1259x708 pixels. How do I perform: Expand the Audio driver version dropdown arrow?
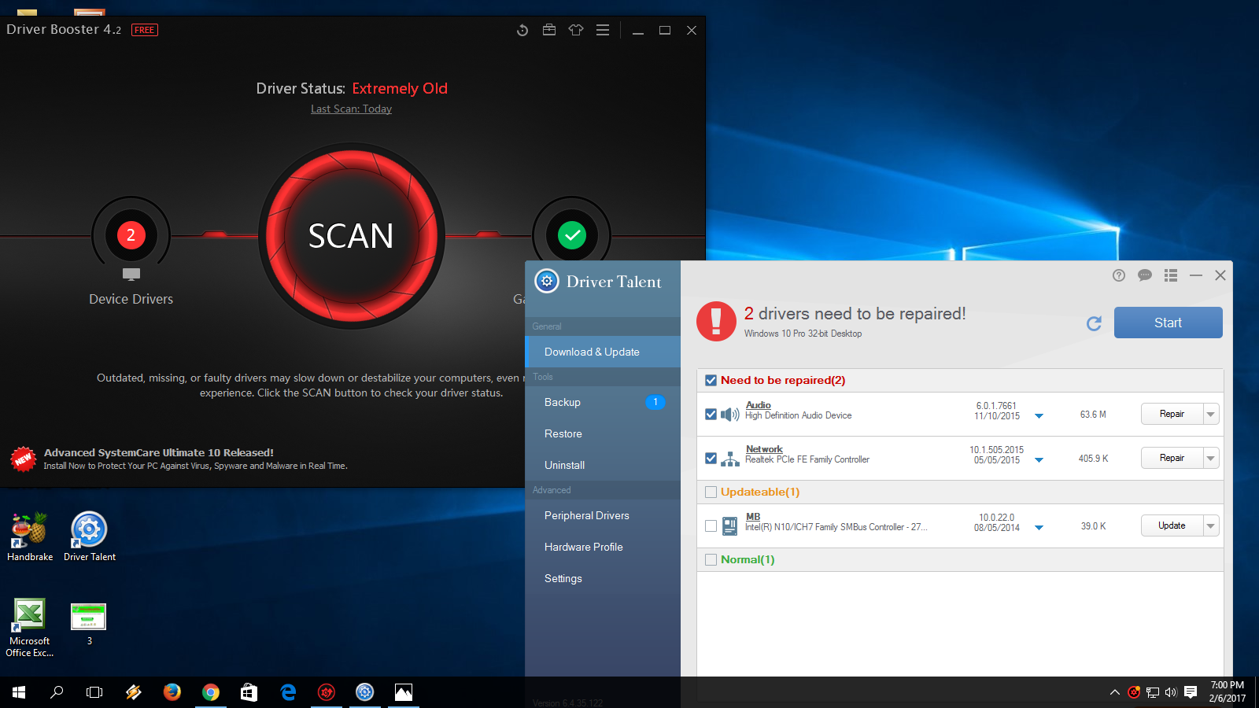pos(1039,415)
